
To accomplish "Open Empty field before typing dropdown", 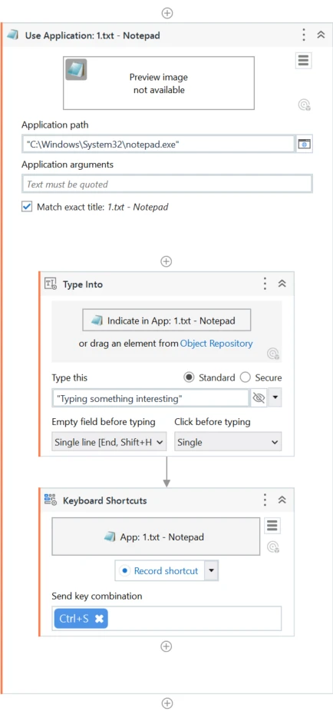I will 109,442.
